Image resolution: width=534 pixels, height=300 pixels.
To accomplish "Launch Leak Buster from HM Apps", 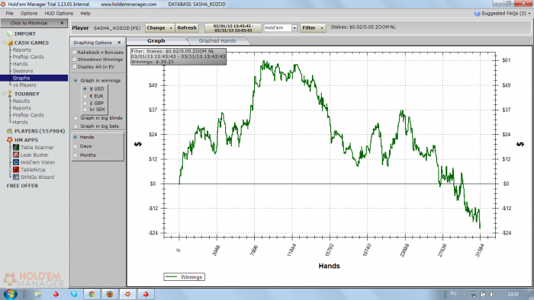I will point(16,155).
